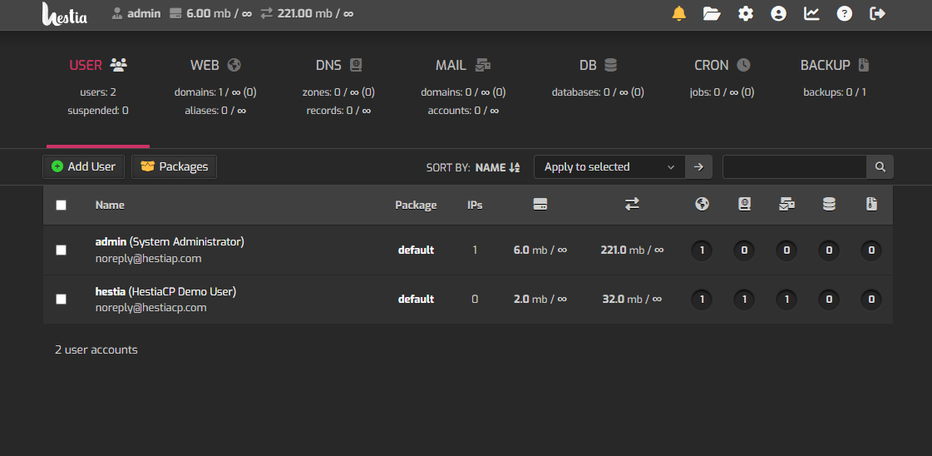Click the Package column header
The height and width of the screenshot is (456, 932).
pyautogui.click(x=416, y=205)
